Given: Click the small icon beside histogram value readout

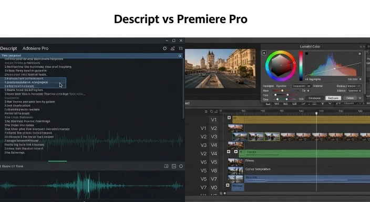Looking at the screenshot, I should [x=360, y=79].
